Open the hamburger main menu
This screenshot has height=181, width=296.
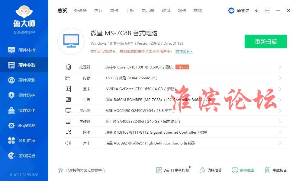[x=267, y=11]
